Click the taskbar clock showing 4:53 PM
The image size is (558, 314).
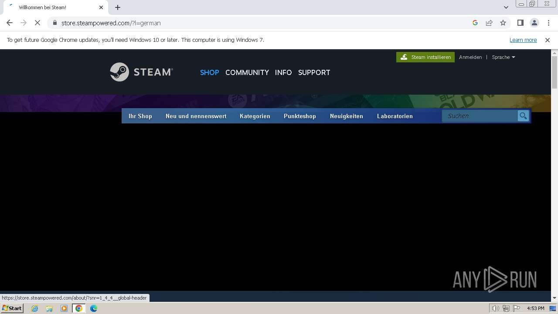pos(535,308)
